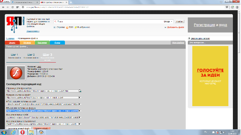Switch to the 'Видео' category tab
This screenshot has width=241, height=135.
pyautogui.click(x=12, y=43)
